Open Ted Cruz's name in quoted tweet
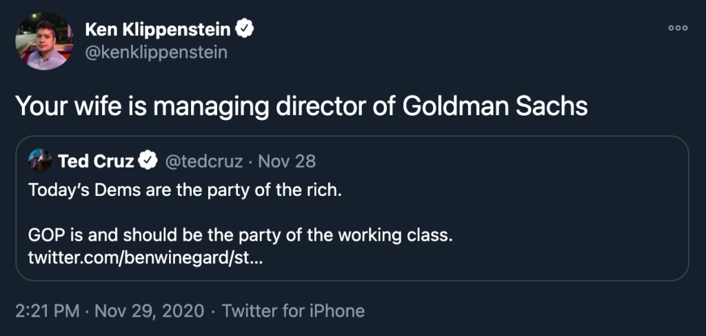 [x=96, y=161]
